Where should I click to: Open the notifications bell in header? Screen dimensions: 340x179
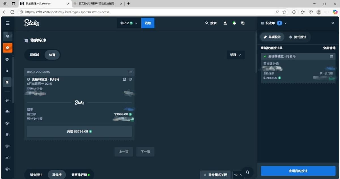234,23
